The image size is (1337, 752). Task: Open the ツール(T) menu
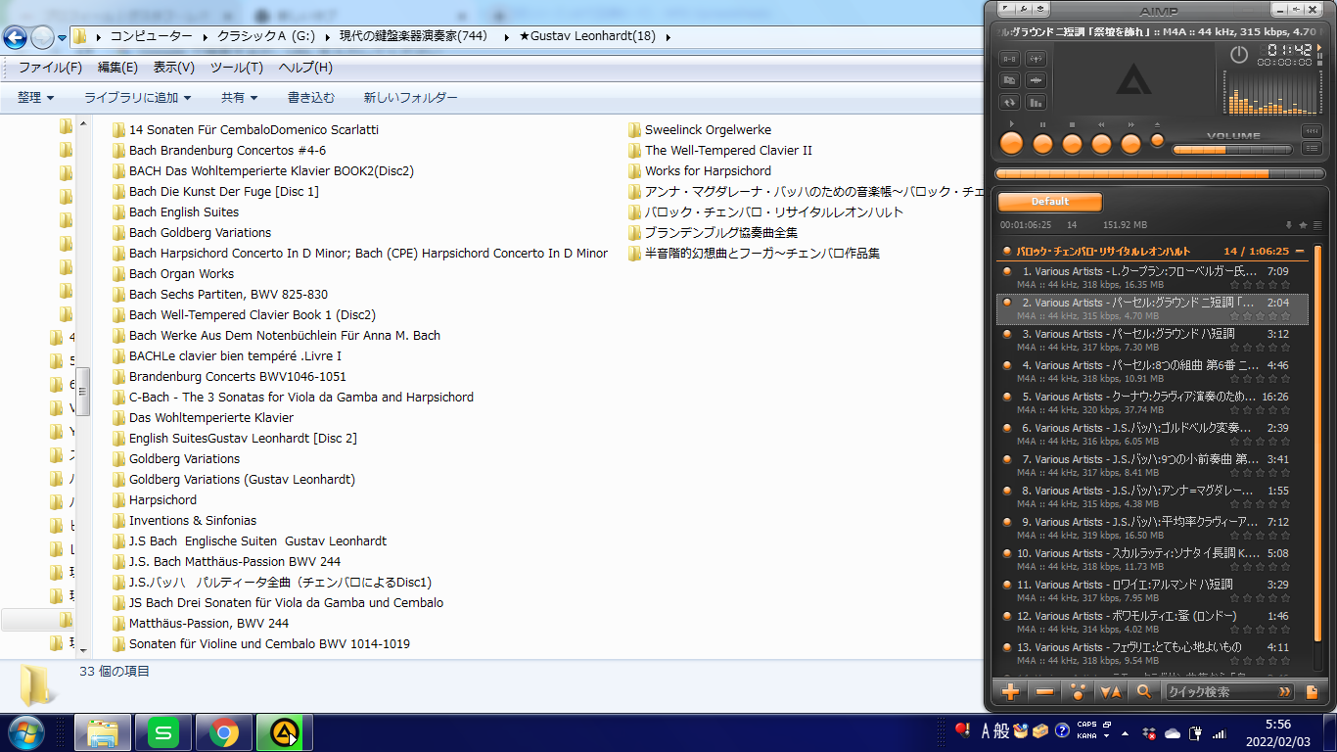point(236,68)
